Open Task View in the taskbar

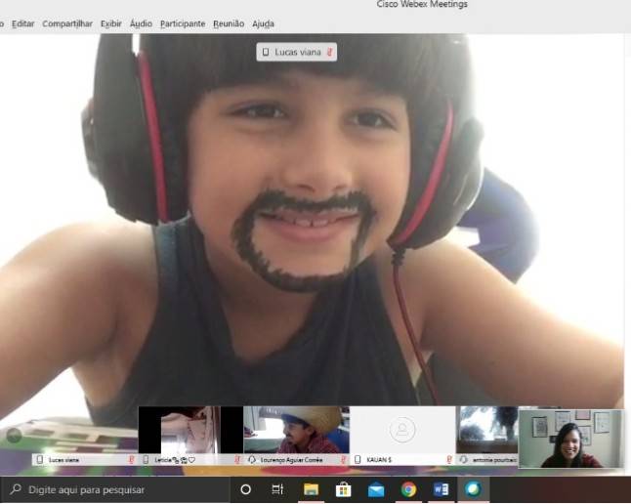[277, 489]
